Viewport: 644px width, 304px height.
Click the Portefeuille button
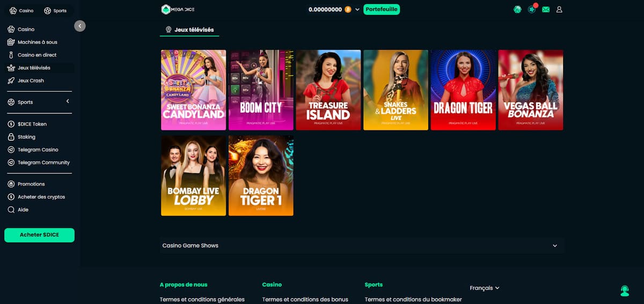click(x=382, y=9)
